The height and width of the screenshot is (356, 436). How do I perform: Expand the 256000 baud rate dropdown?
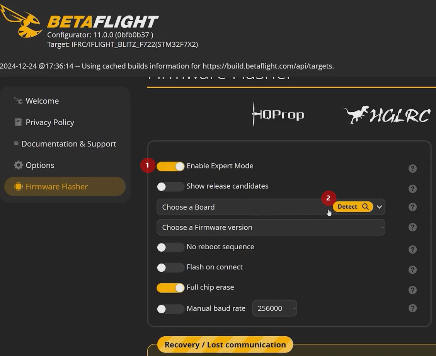coord(274,308)
